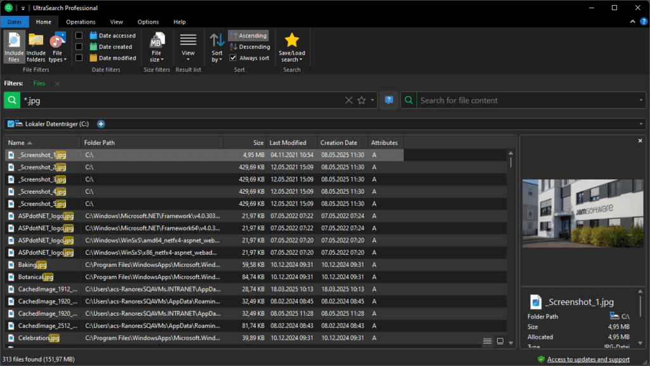This screenshot has height=366, width=650.
Task: Open the View result list dropdown
Action: click(188, 47)
